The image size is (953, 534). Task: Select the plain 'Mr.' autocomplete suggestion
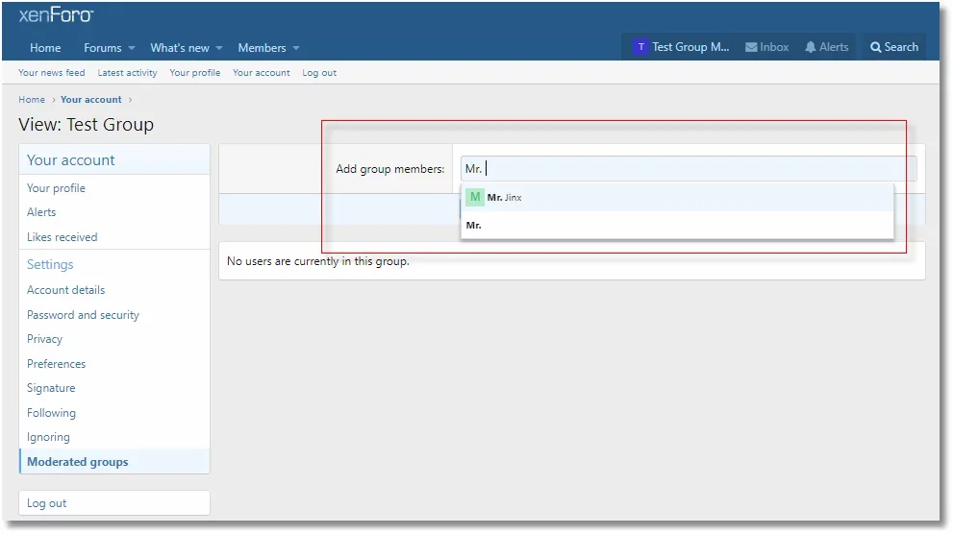474,226
